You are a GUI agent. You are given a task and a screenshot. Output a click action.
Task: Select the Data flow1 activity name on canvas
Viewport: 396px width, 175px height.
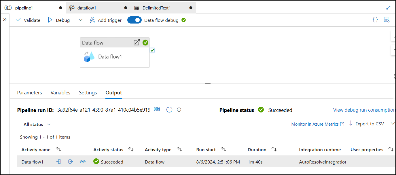coord(110,57)
